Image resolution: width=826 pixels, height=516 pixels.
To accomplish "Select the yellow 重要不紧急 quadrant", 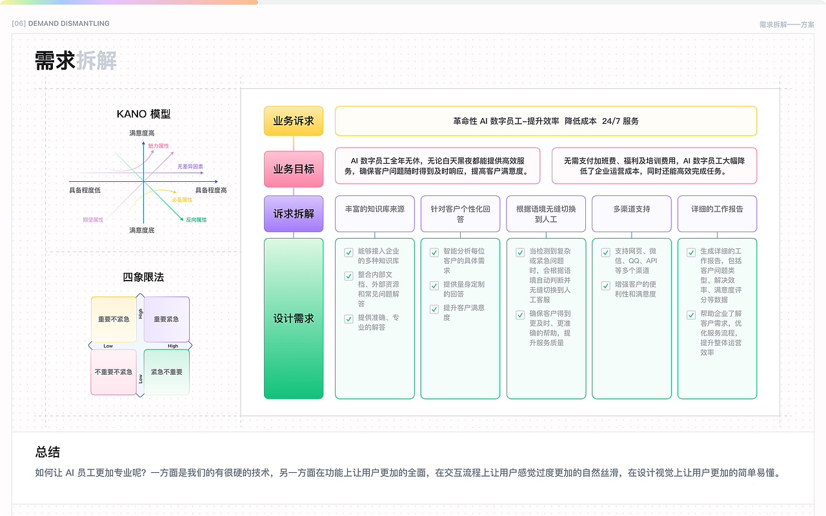I will pos(114,319).
